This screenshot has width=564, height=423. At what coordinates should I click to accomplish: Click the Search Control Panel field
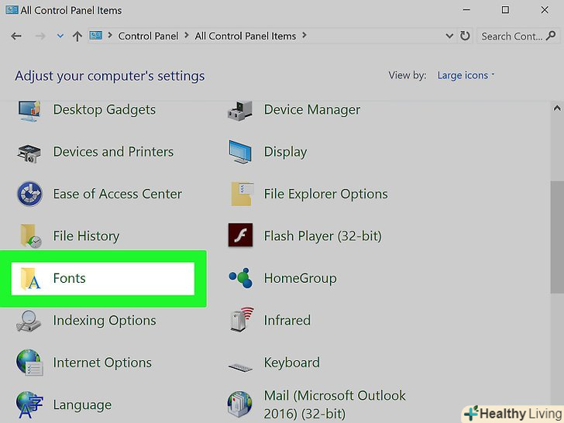(x=511, y=36)
